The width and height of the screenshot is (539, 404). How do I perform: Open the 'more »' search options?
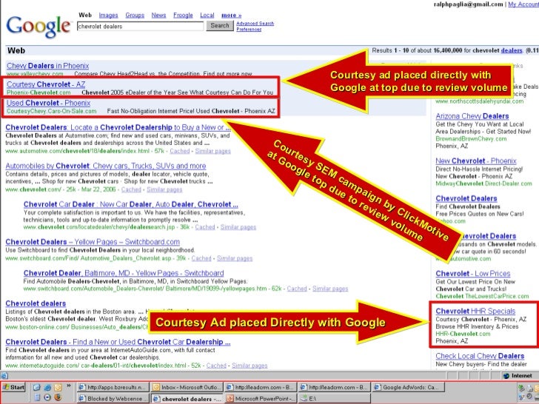click(231, 15)
